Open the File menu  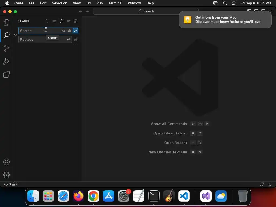pos(32,3)
